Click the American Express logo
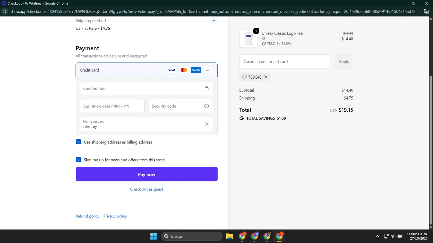The width and height of the screenshot is (433, 243). click(x=196, y=70)
